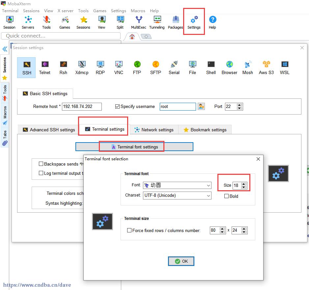Screen dimensions: 309x290
Task: Launch the Games toolbar icon
Action: 65,23
